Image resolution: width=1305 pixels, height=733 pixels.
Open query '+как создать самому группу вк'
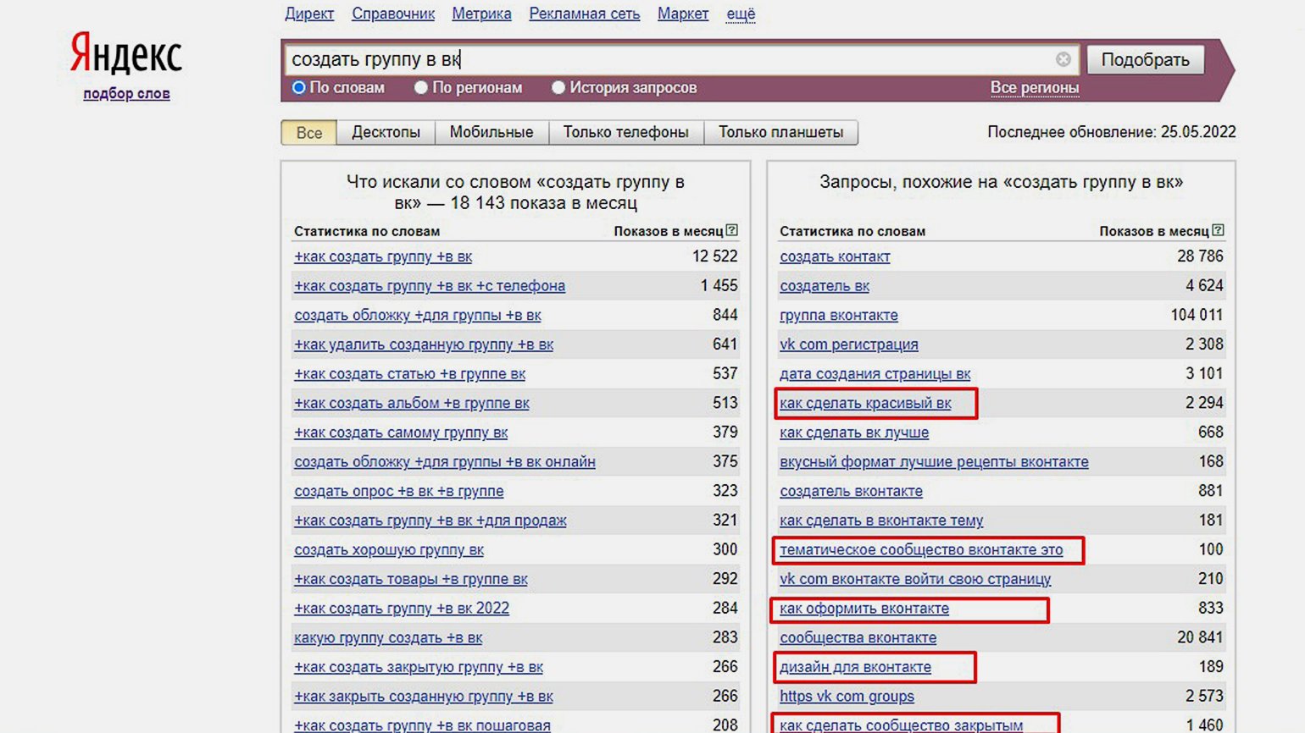click(x=401, y=433)
